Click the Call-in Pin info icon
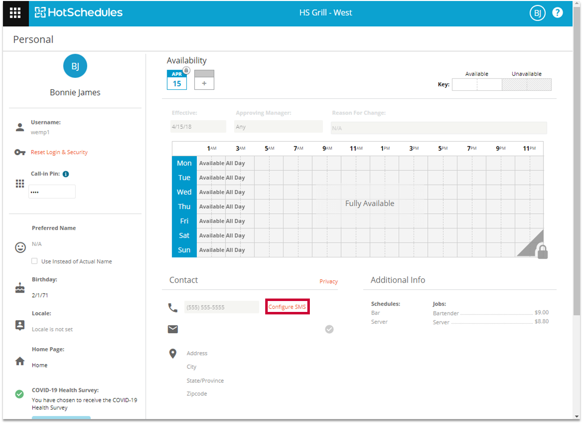This screenshot has height=424, width=583. tap(66, 174)
